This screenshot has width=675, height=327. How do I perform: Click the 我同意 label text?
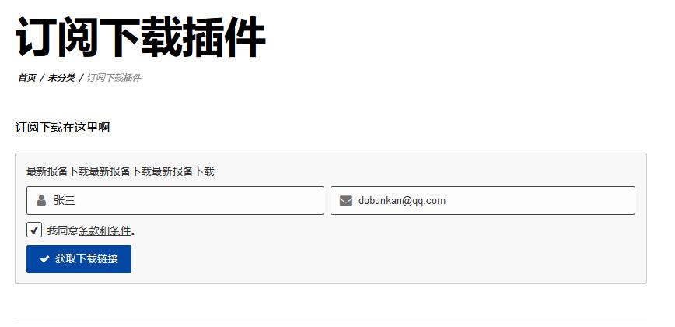point(63,231)
